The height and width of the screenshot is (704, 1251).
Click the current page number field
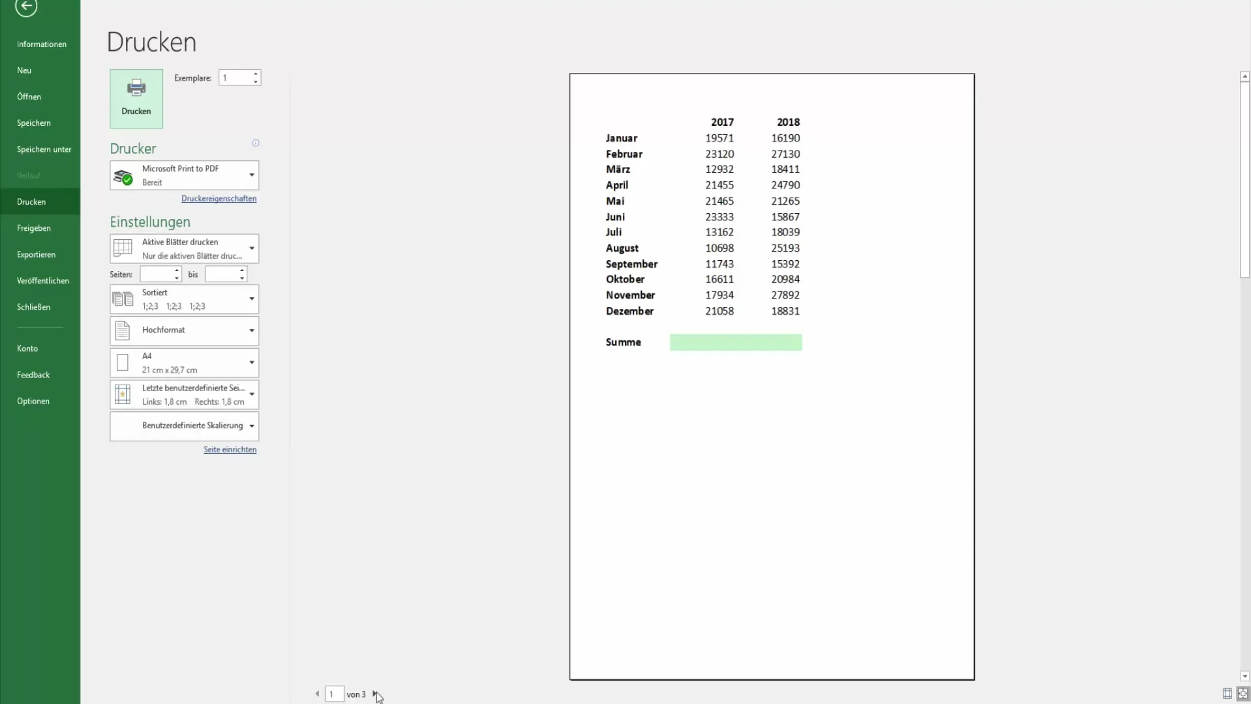(x=335, y=694)
